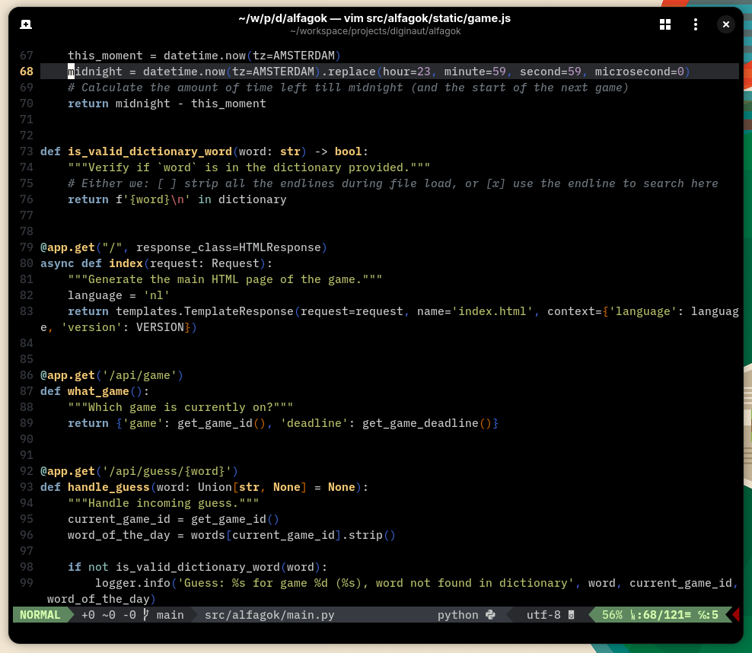Close the terminal window
Viewport: 752px width, 653px height.
(x=726, y=24)
